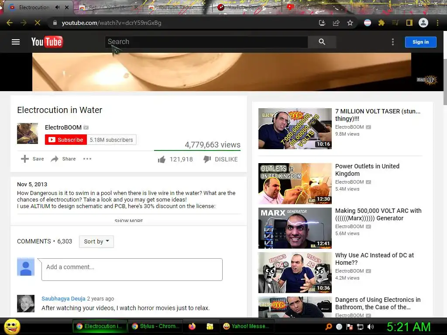Click the install app icon in the address bar
447x335 pixels.
pyautogui.click(x=322, y=23)
